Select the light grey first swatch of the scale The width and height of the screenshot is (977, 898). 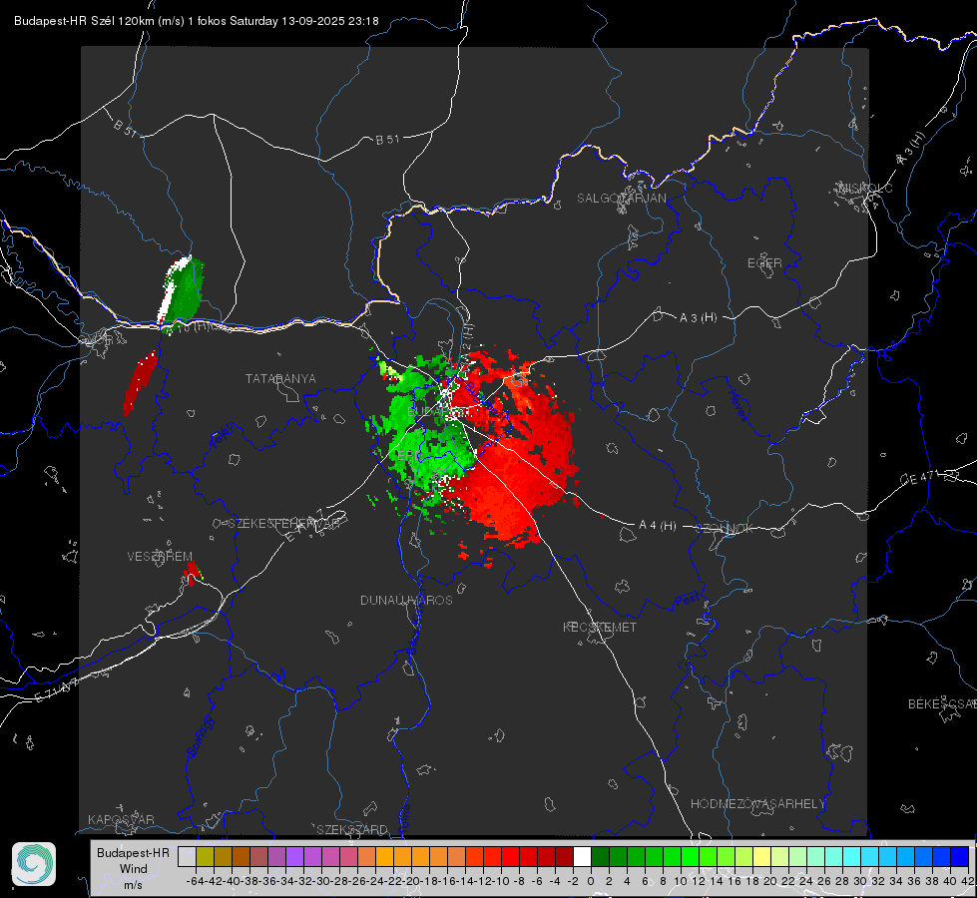click(x=187, y=856)
